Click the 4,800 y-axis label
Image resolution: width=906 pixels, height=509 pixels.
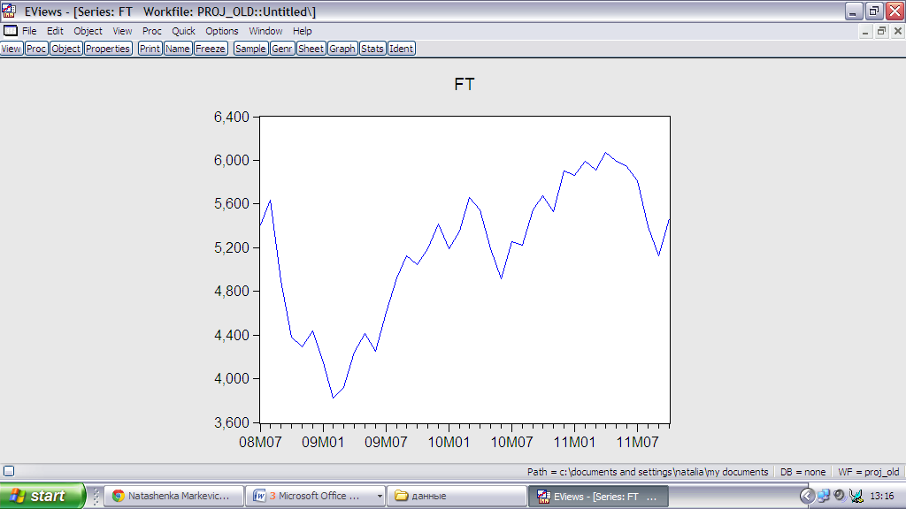(x=231, y=292)
